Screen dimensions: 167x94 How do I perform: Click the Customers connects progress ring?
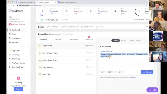(x=67, y=11)
